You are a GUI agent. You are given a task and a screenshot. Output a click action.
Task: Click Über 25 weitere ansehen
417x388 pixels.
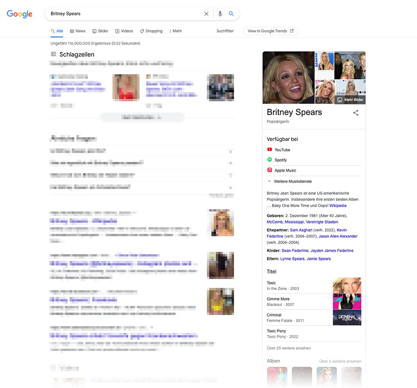pyautogui.click(x=289, y=348)
